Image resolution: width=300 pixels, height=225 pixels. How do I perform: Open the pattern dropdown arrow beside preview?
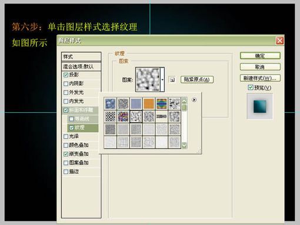click(x=162, y=79)
